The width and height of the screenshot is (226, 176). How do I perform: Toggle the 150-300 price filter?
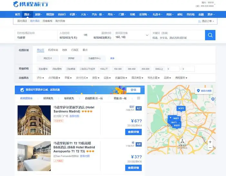click(118, 69)
